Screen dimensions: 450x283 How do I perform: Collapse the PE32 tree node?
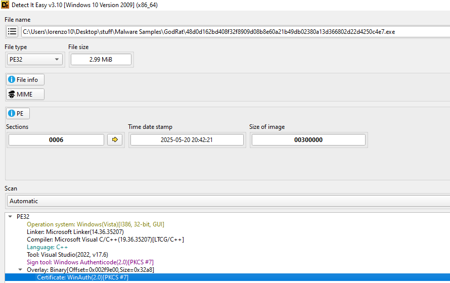pos(10,216)
